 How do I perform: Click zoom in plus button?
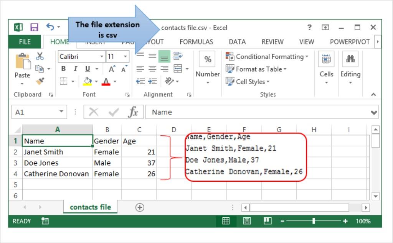(345, 221)
